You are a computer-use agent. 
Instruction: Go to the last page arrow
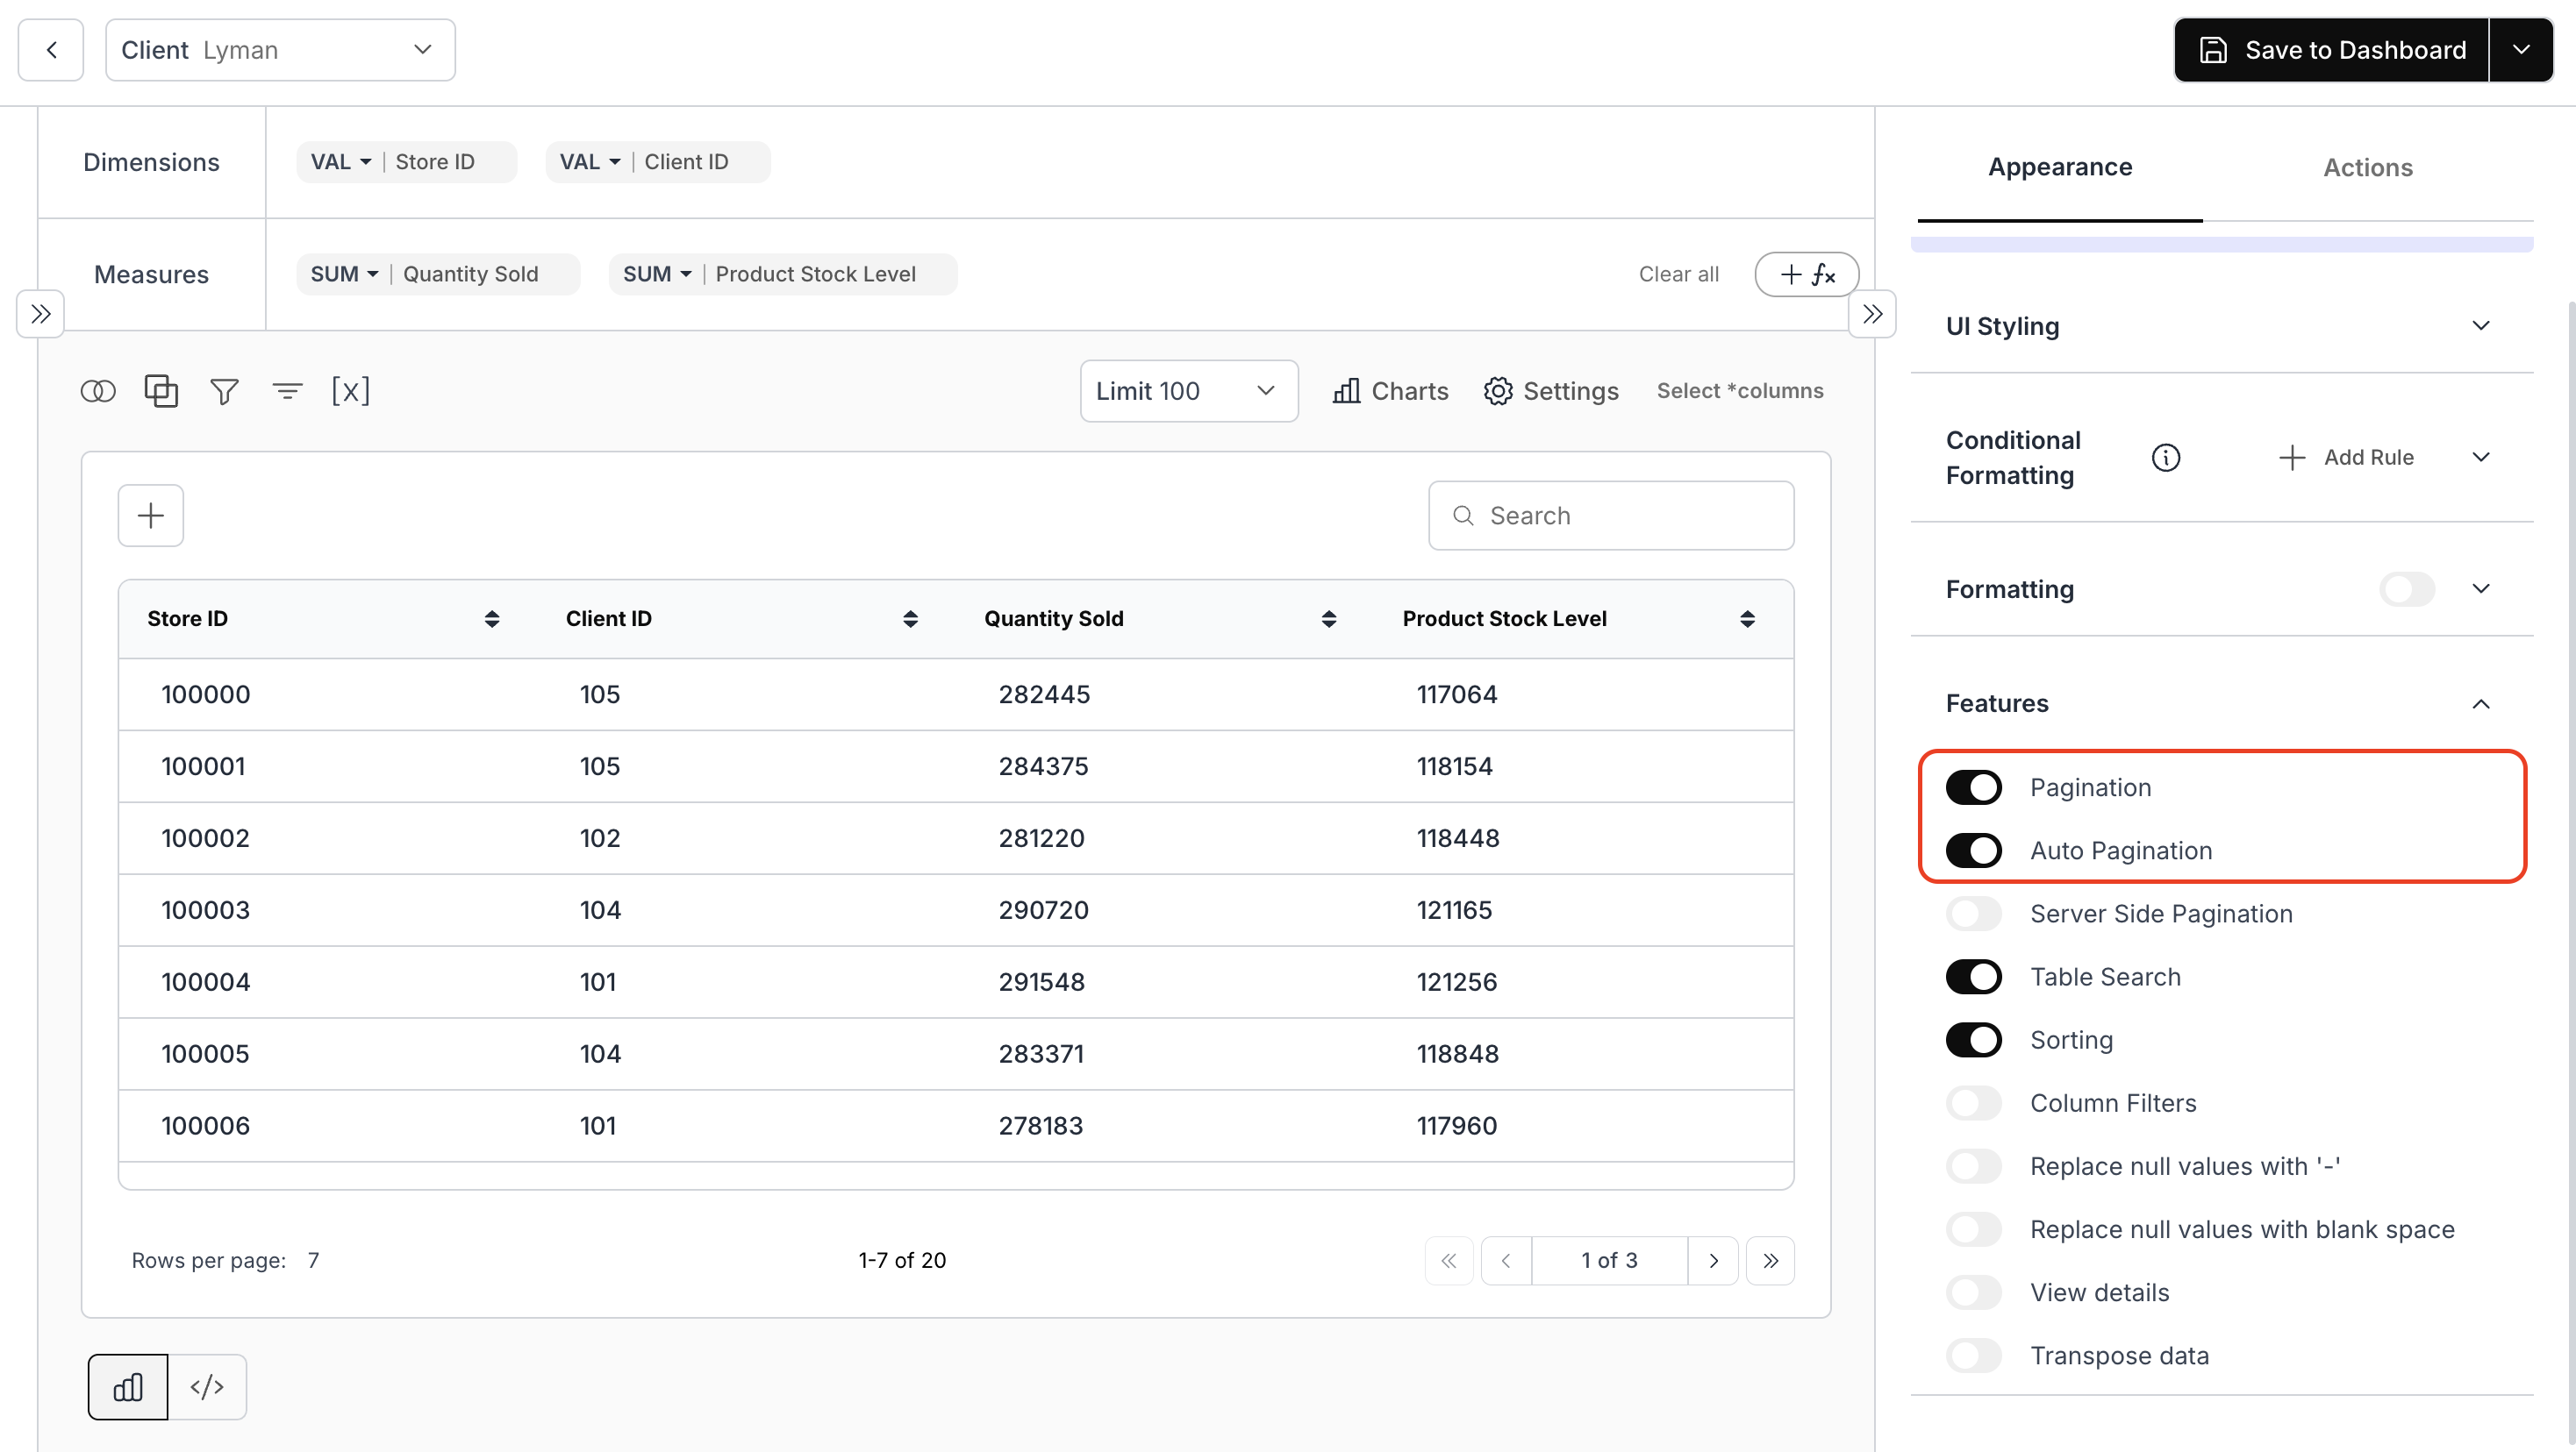point(1770,1260)
